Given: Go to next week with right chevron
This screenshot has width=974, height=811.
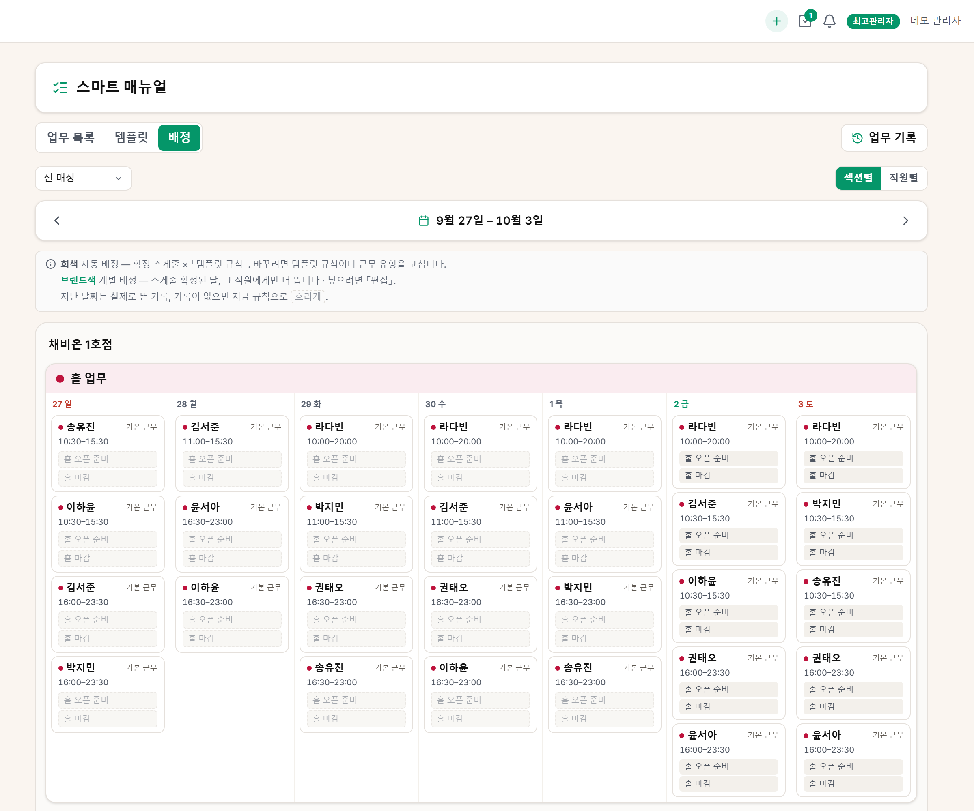Looking at the screenshot, I should click(x=905, y=221).
